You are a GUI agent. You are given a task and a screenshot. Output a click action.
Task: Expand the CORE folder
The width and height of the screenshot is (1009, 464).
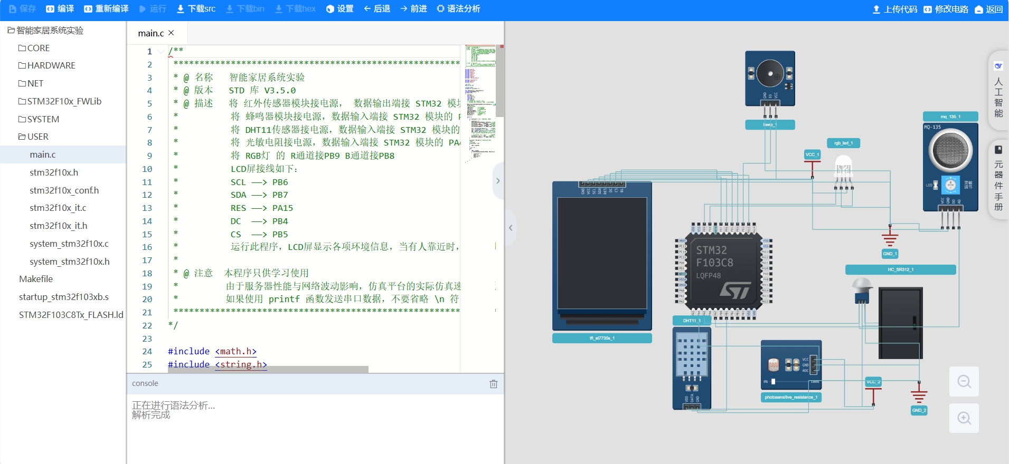34,48
